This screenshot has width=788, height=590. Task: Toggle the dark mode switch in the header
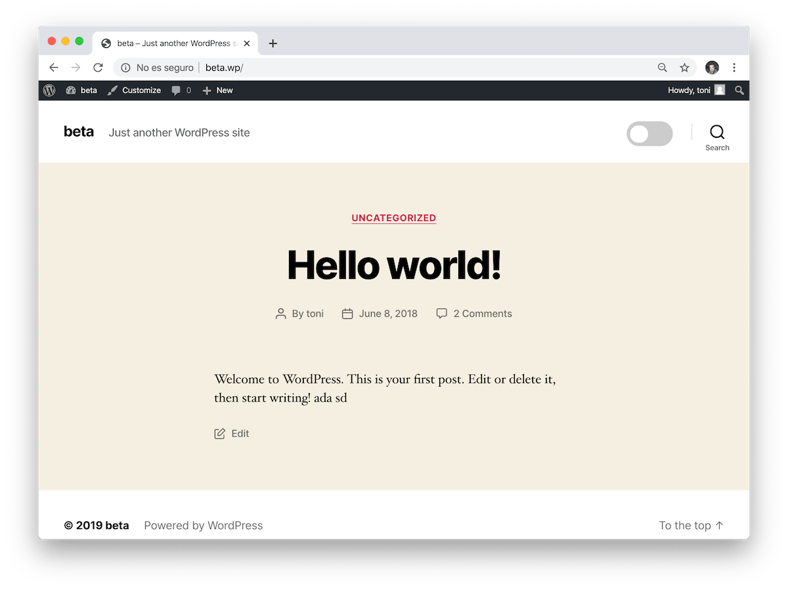[649, 134]
